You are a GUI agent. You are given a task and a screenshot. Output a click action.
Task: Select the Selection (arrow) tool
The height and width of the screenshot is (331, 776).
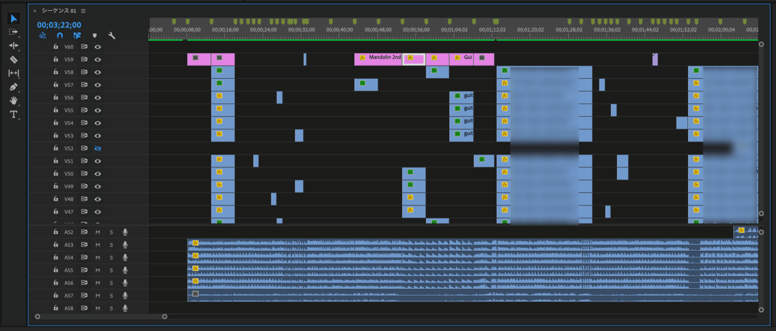pos(13,19)
